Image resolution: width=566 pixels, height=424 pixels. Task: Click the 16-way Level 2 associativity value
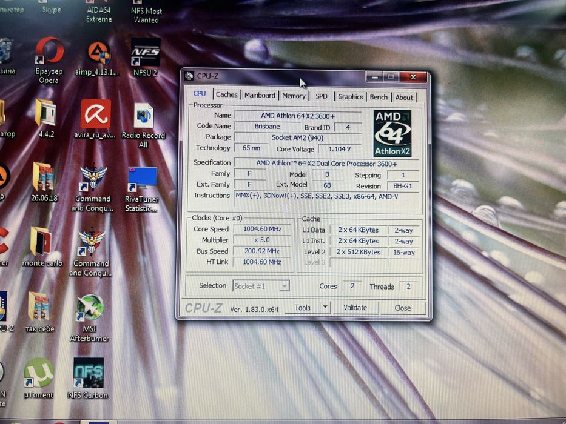click(404, 253)
